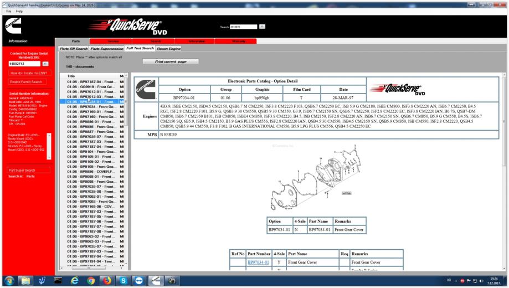Open Firefox from the taskbar
The height and width of the screenshot is (288, 509).
coord(107,281)
